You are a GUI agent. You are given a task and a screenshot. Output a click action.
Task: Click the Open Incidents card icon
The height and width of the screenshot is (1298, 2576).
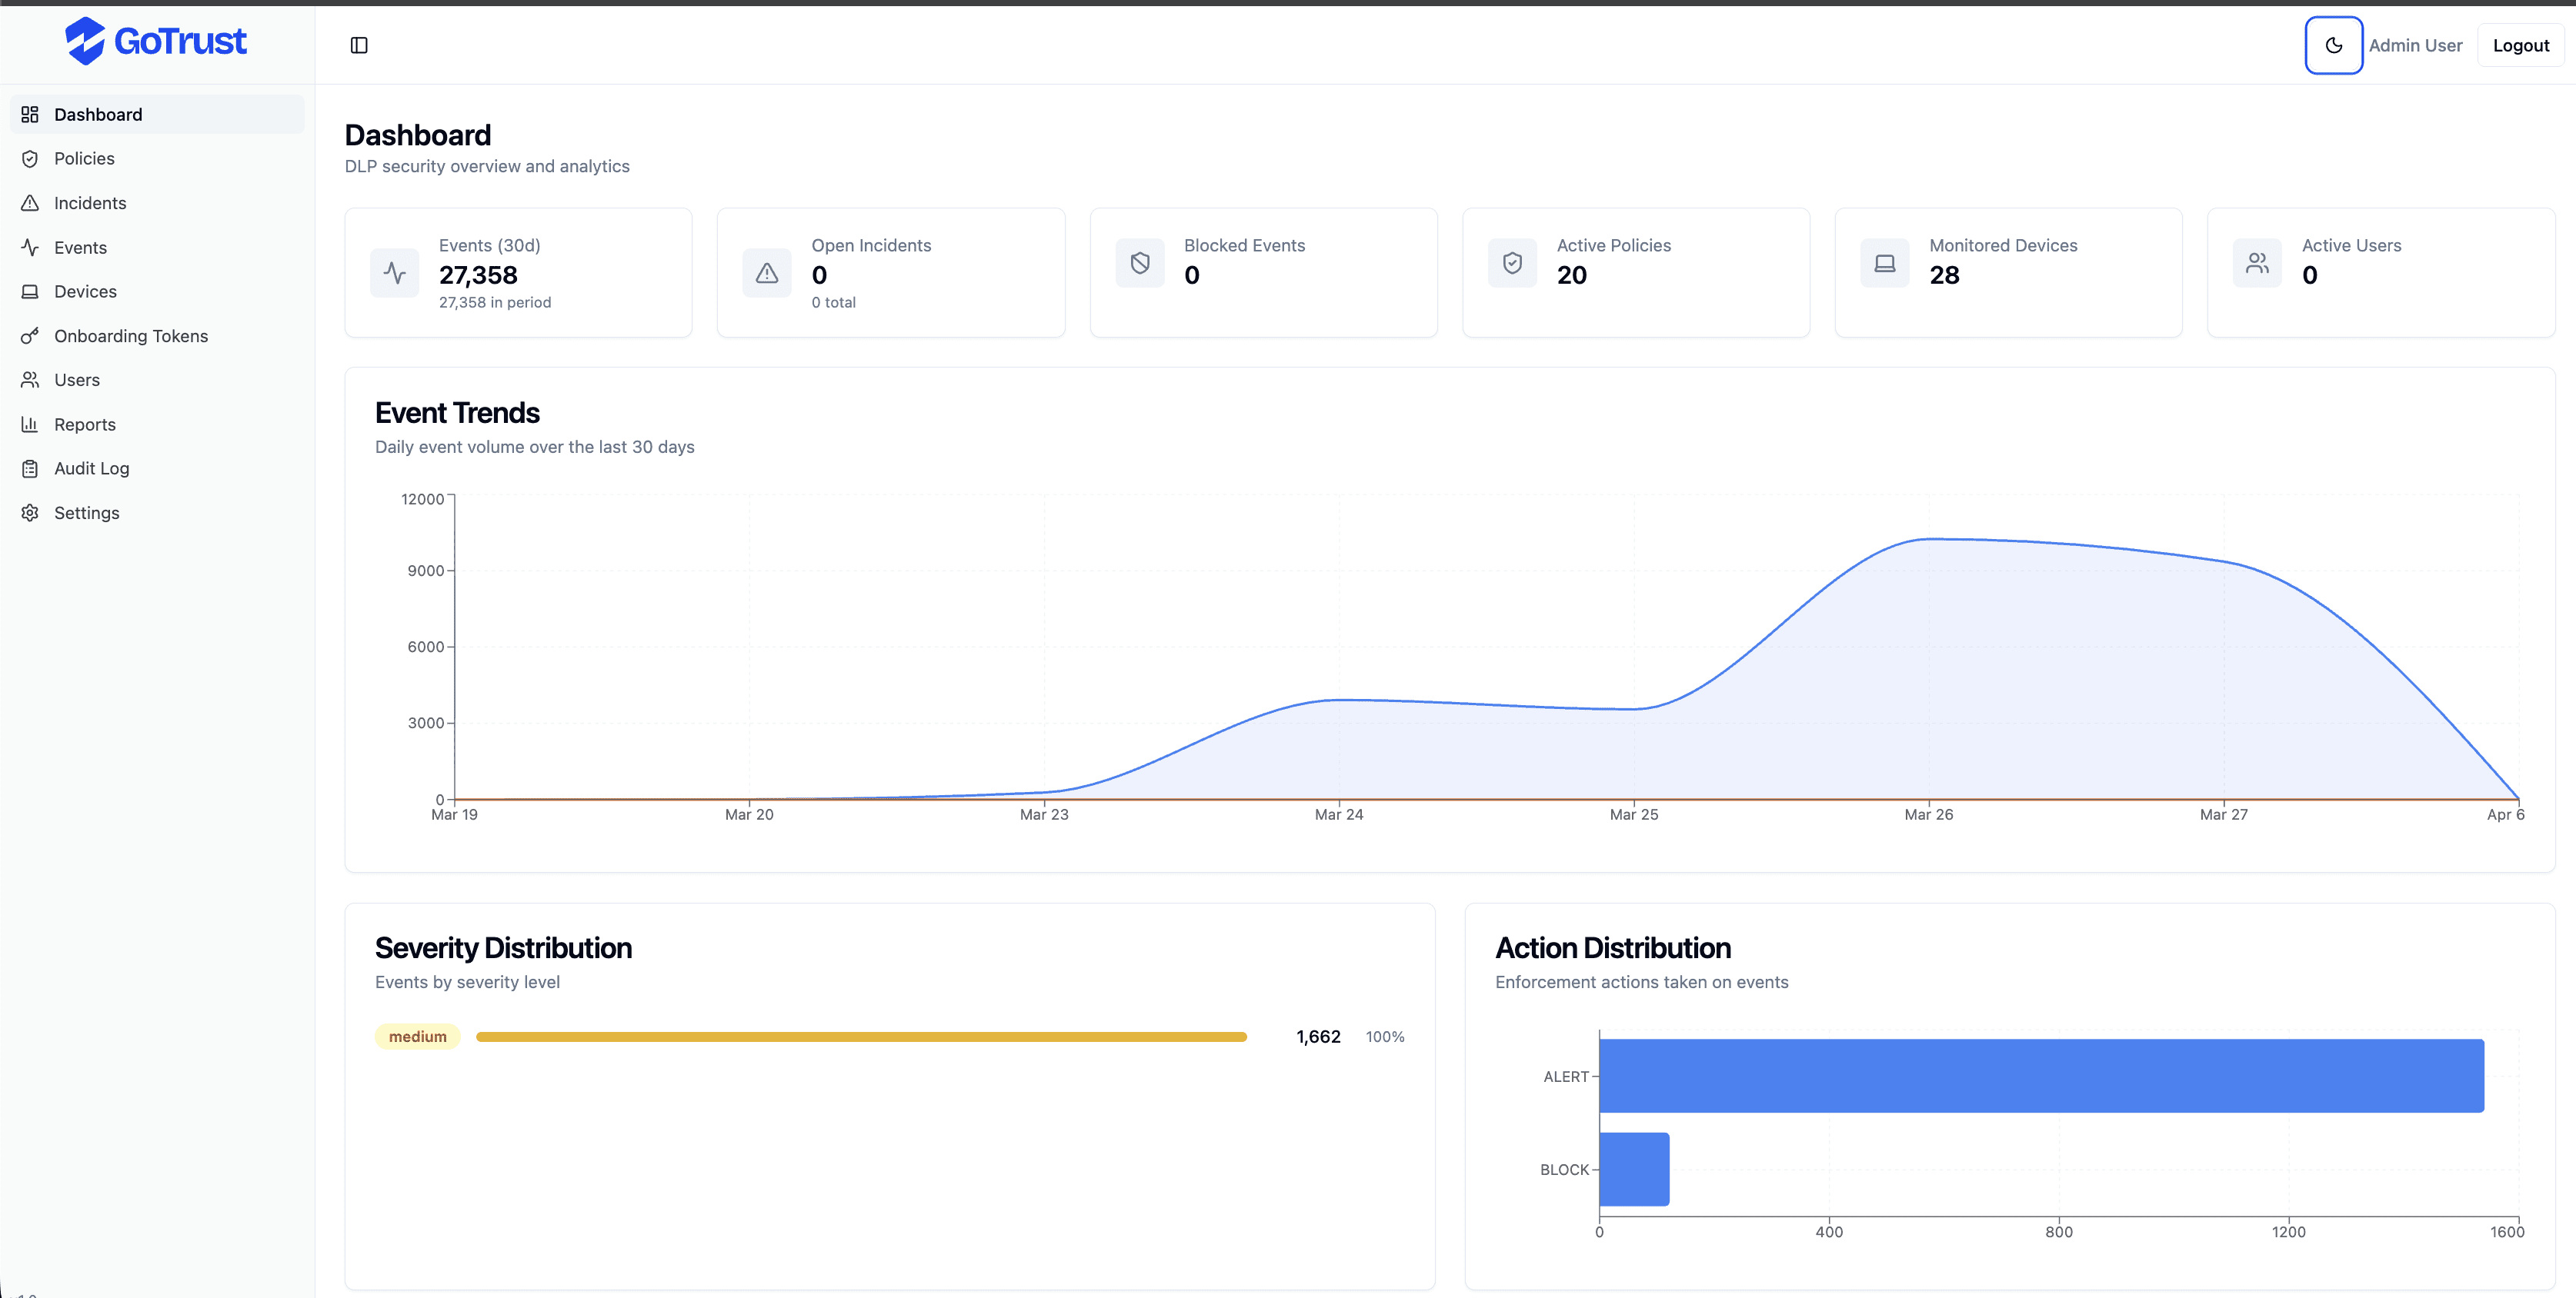click(x=767, y=273)
